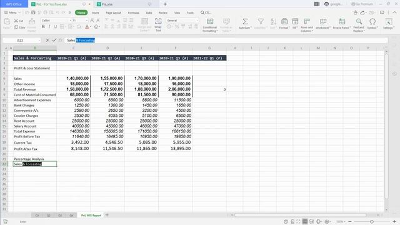Image resolution: width=400 pixels, height=225 pixels.
Task: Expand the Name Box dropdown arrow
Action: point(39,40)
